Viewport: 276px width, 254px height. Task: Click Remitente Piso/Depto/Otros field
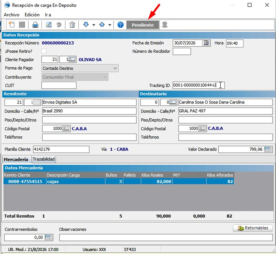pos(89,120)
